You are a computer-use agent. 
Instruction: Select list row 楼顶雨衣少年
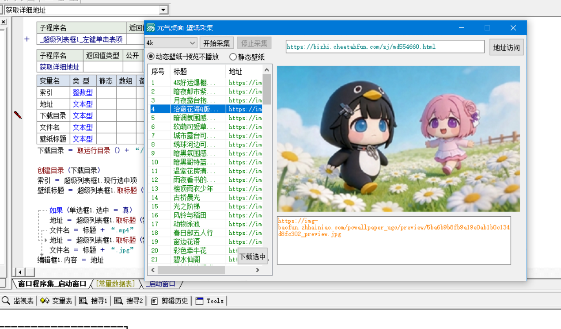(x=205, y=188)
